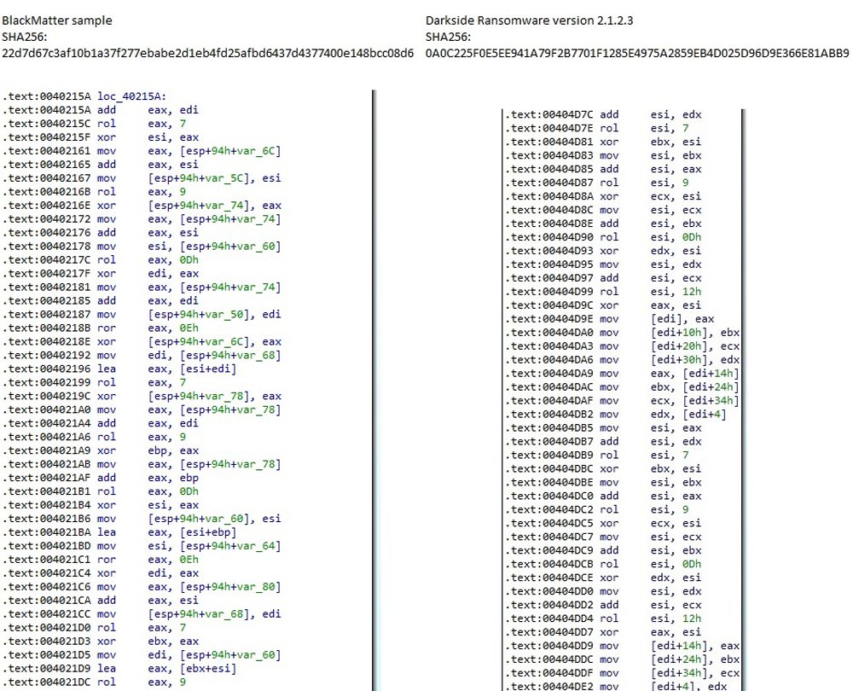The width and height of the screenshot is (853, 691).
Task: Select Darkside row 00404D87 rol esi, 9
Action: click(x=597, y=183)
